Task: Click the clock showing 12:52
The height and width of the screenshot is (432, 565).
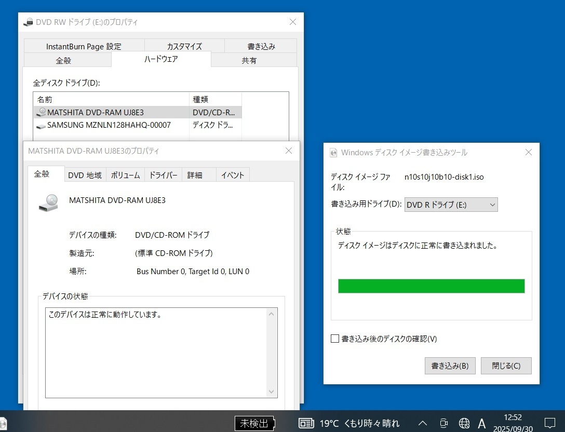Action: tap(513, 417)
